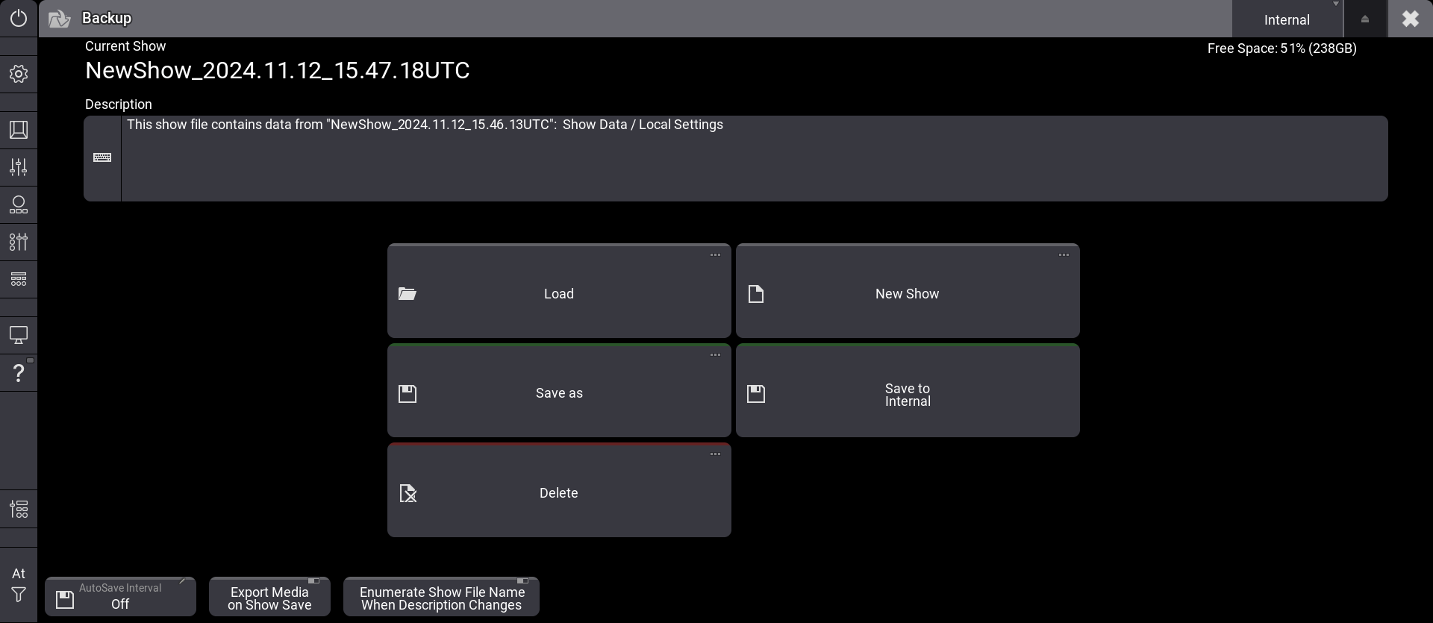Close the Backup window
This screenshot has height=623, width=1433.
pos(1410,19)
